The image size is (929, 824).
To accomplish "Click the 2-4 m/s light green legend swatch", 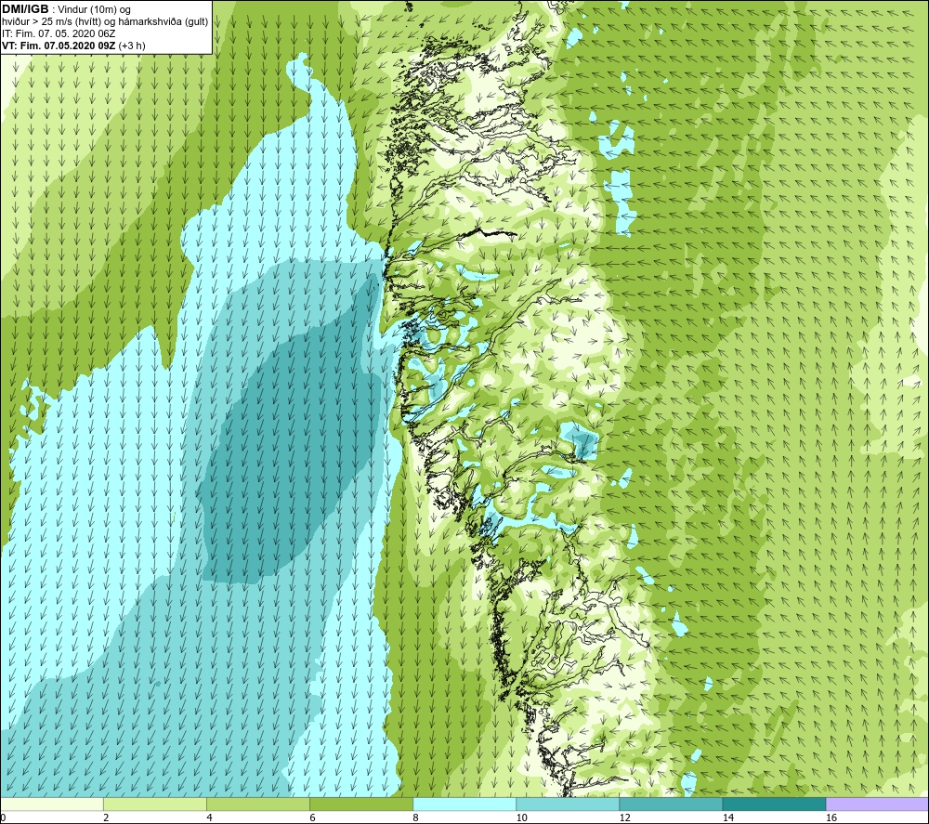I will 155,804.
